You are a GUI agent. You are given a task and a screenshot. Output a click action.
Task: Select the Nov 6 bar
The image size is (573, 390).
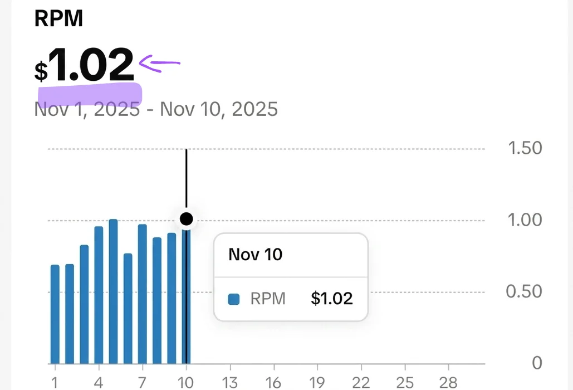pyautogui.click(x=128, y=309)
